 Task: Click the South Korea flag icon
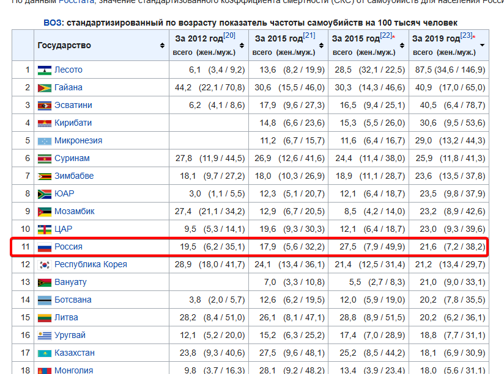pos(44,264)
